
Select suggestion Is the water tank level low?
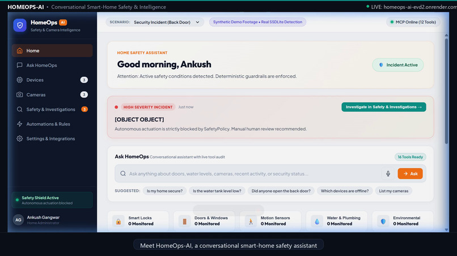[x=217, y=191]
